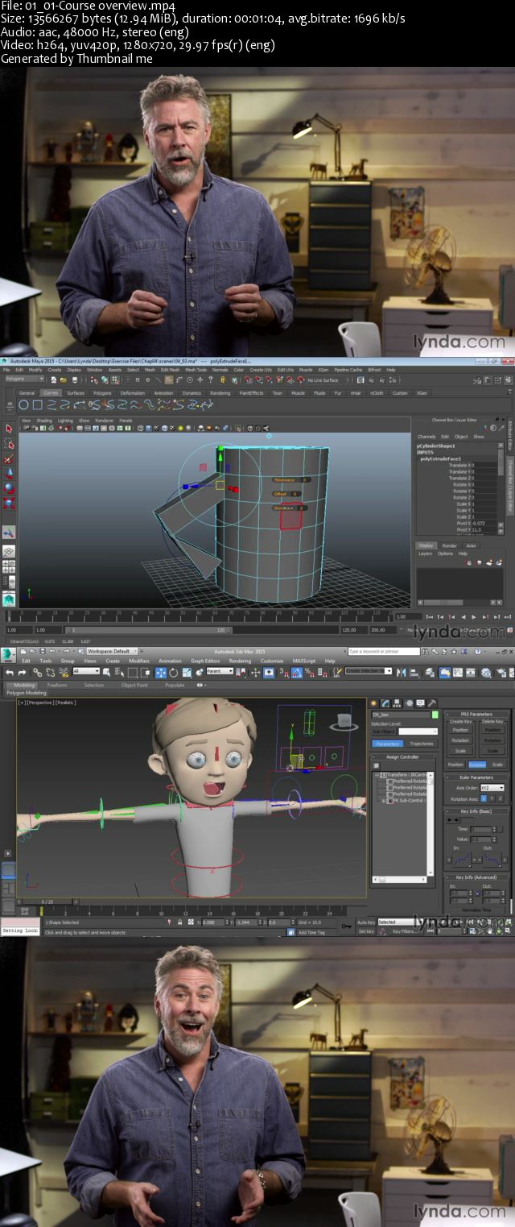Screen dimensions: 515x1227
Task: Select the Maya Move tool in toolbox
Action: [x=9, y=474]
